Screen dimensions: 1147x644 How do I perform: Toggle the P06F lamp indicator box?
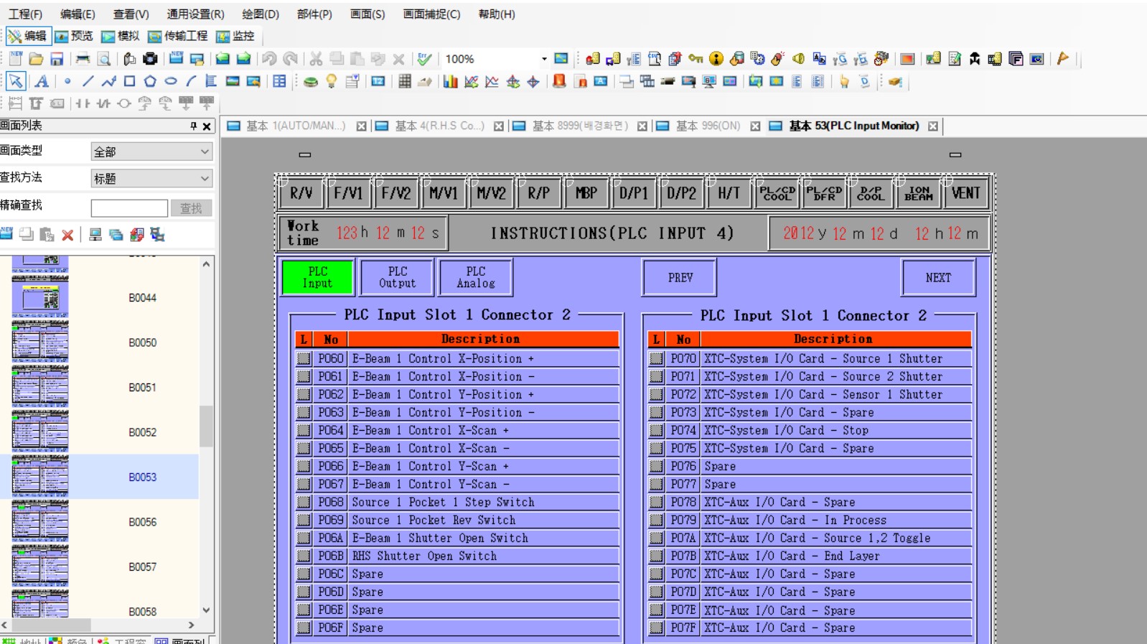(304, 627)
